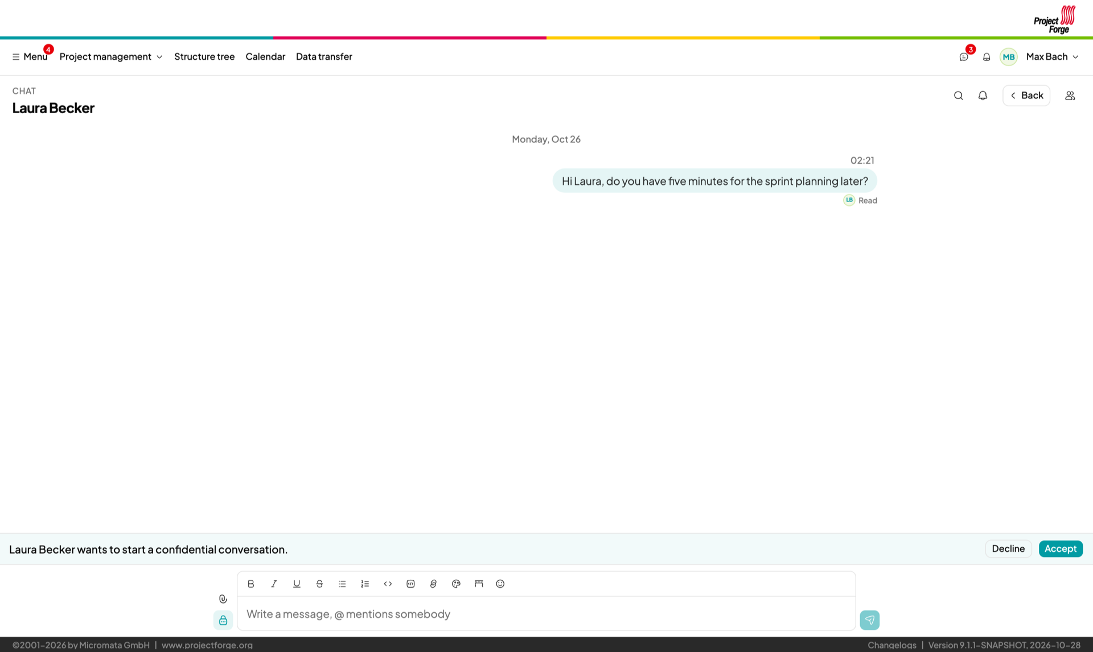
Task: Toggle underline formatting
Action: (297, 584)
